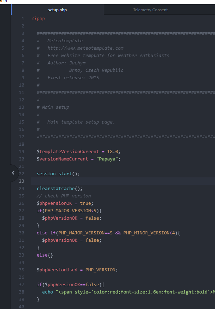The width and height of the screenshot is (215, 309).
Task: Click the $templateVersionCurrent variable
Action: click(x=68, y=152)
